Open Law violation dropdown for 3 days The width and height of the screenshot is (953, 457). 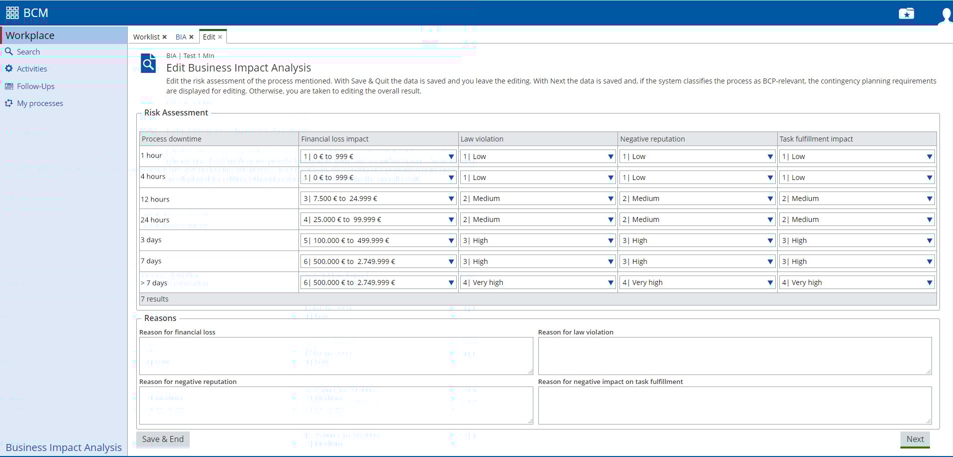click(538, 240)
